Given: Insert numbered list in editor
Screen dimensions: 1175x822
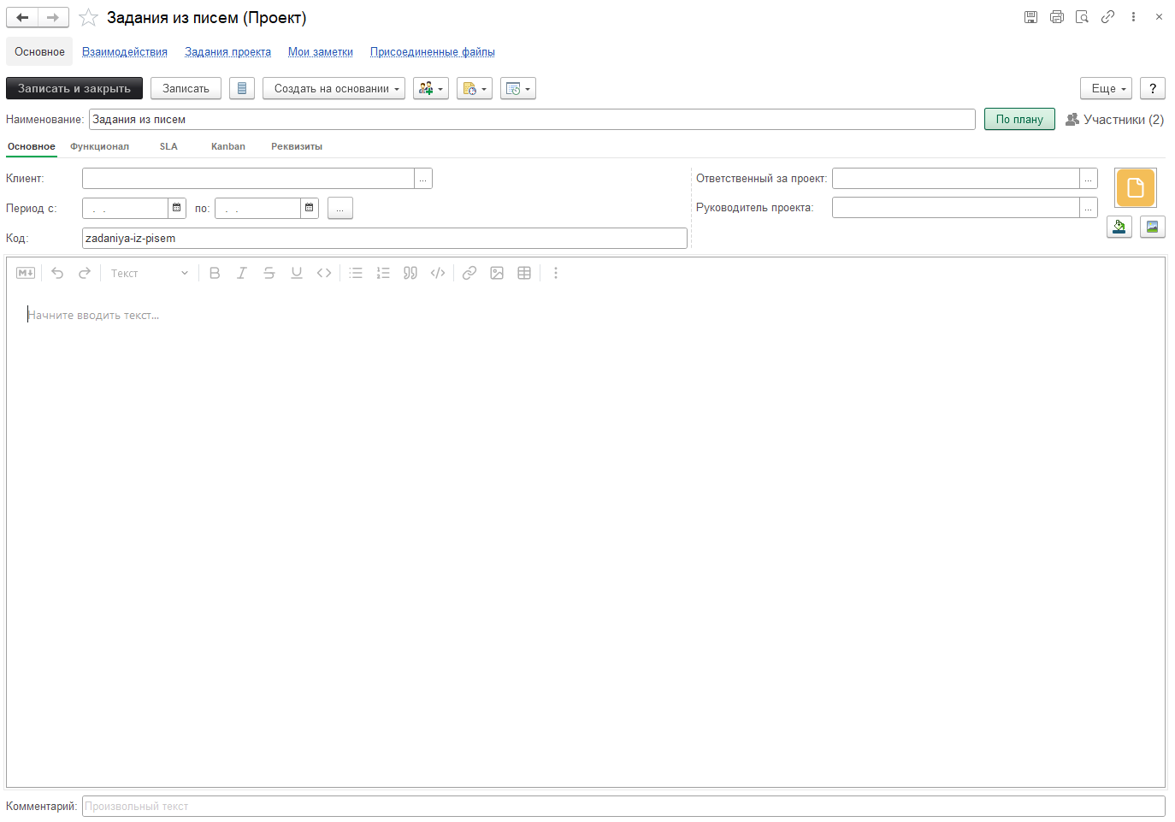Looking at the screenshot, I should [x=383, y=273].
